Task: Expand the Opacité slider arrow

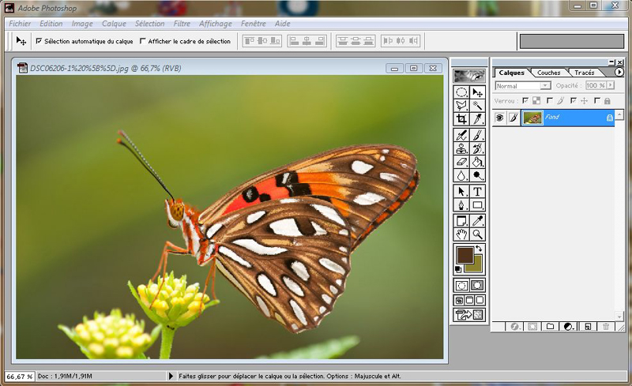Action: coord(611,85)
